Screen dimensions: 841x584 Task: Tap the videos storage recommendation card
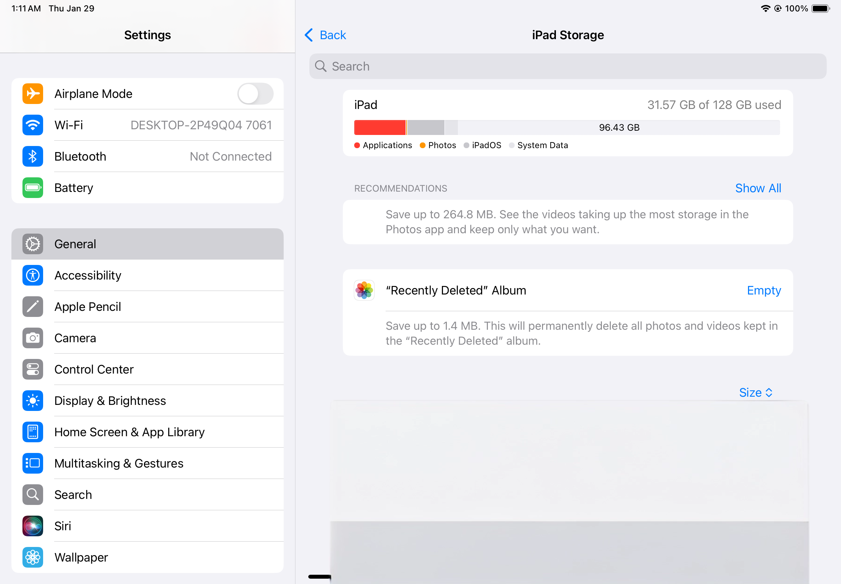568,222
